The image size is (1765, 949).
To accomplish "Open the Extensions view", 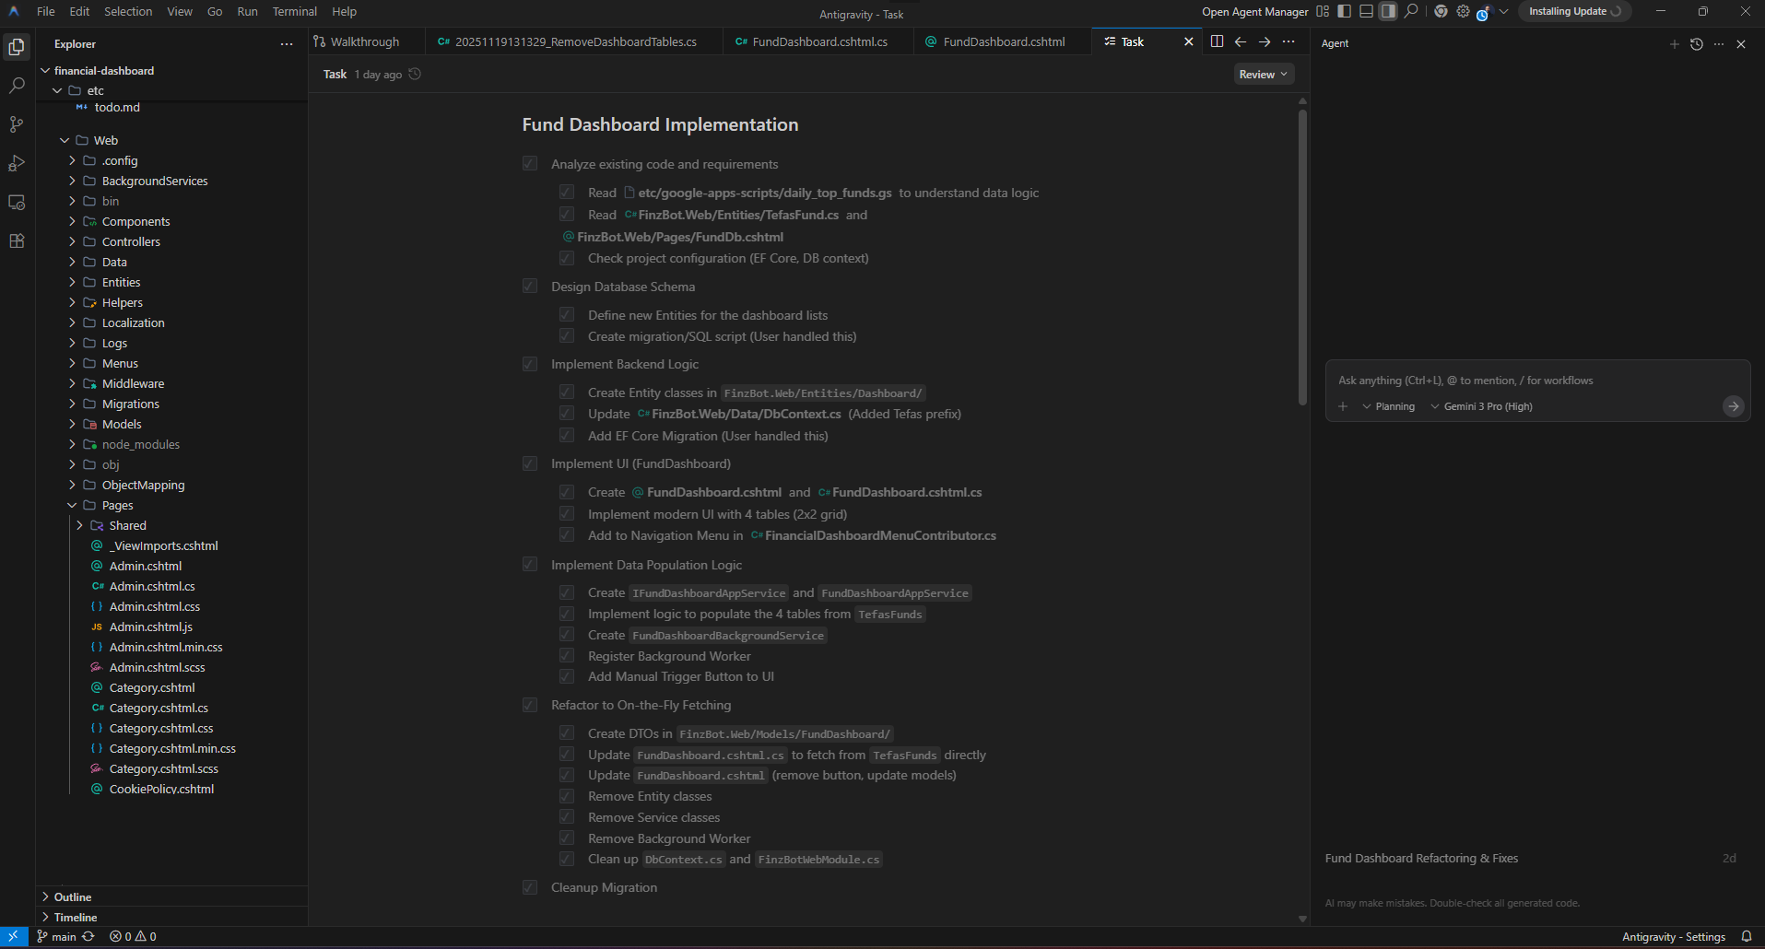I will (17, 240).
